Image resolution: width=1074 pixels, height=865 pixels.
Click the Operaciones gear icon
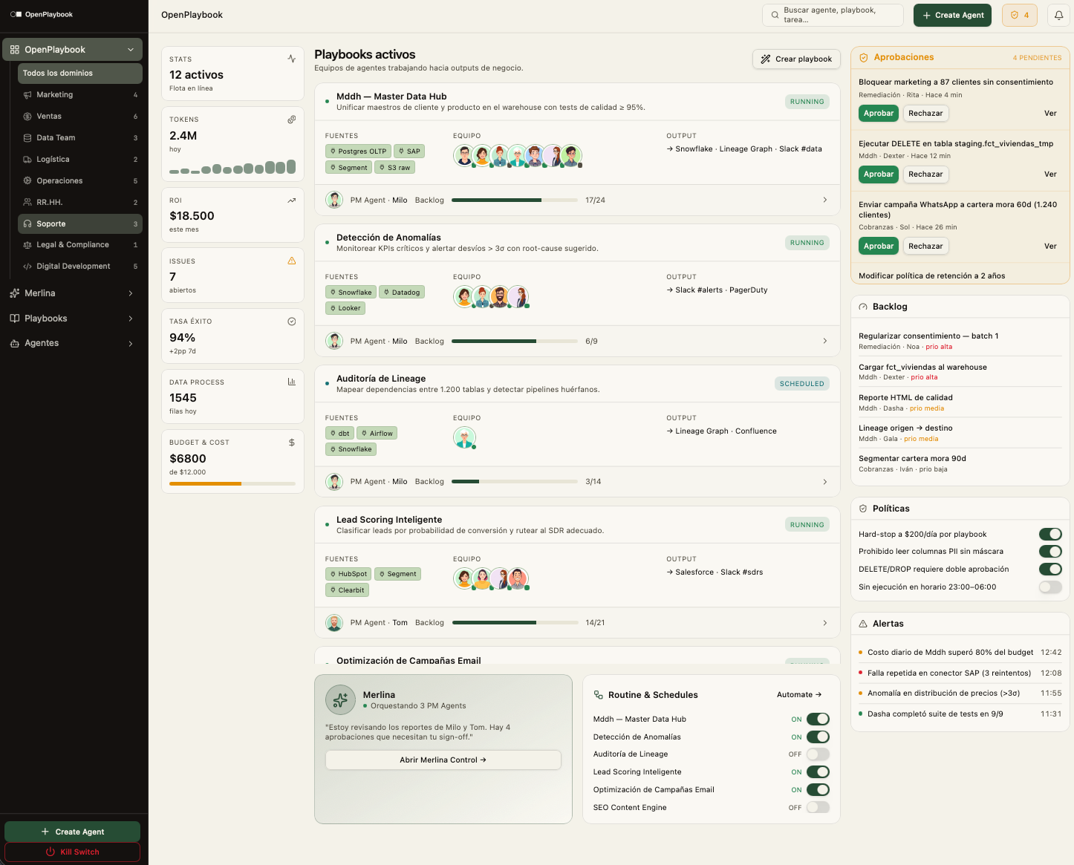point(27,181)
